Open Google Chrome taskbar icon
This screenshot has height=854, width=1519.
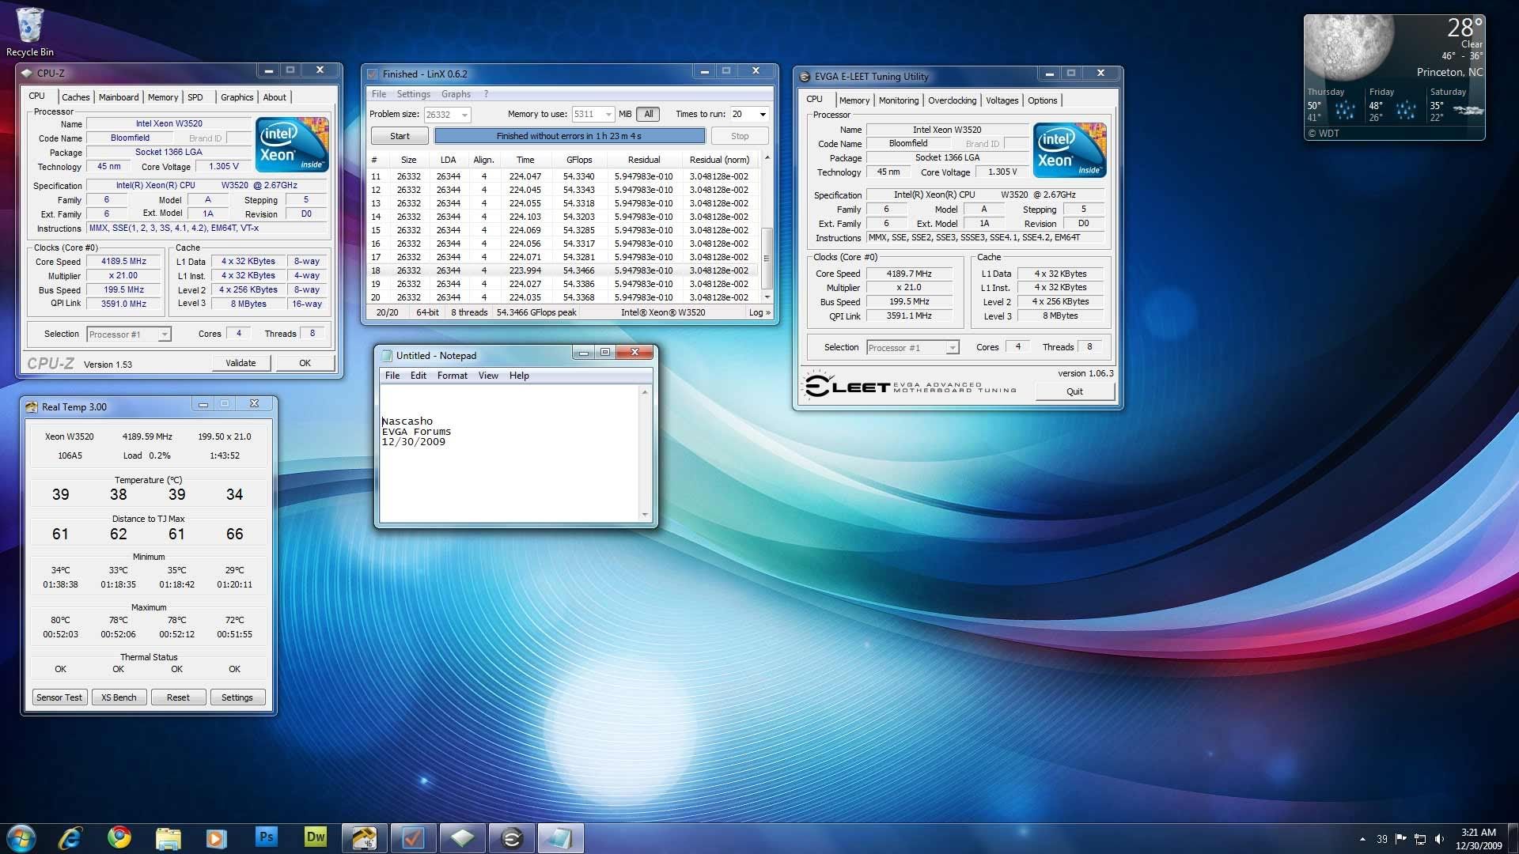click(x=119, y=837)
